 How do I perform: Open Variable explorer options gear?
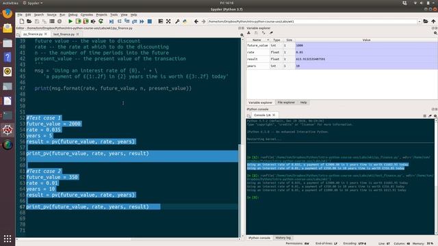tap(435, 33)
